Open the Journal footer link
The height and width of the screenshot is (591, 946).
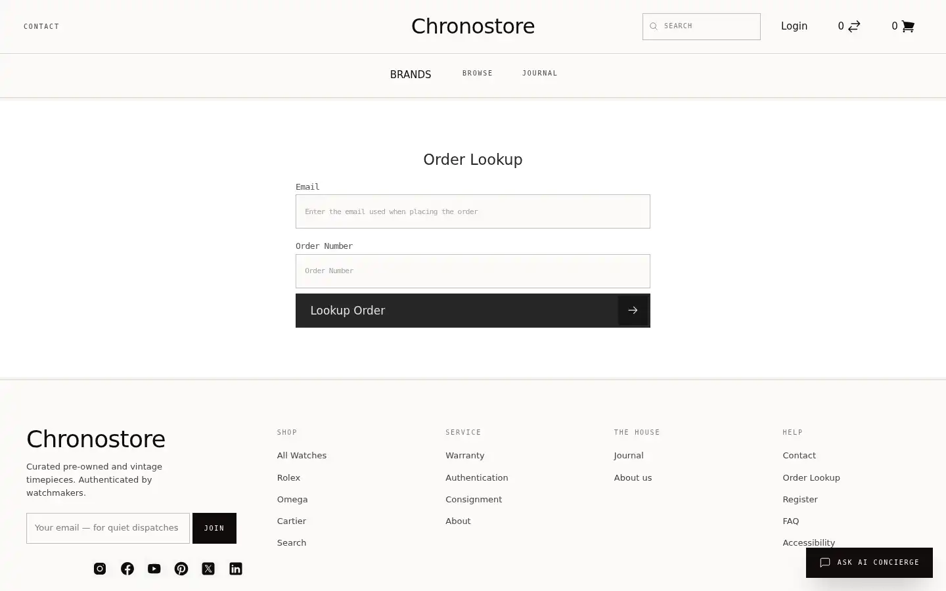click(x=629, y=456)
